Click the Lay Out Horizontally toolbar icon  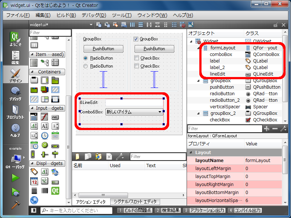[132, 25]
